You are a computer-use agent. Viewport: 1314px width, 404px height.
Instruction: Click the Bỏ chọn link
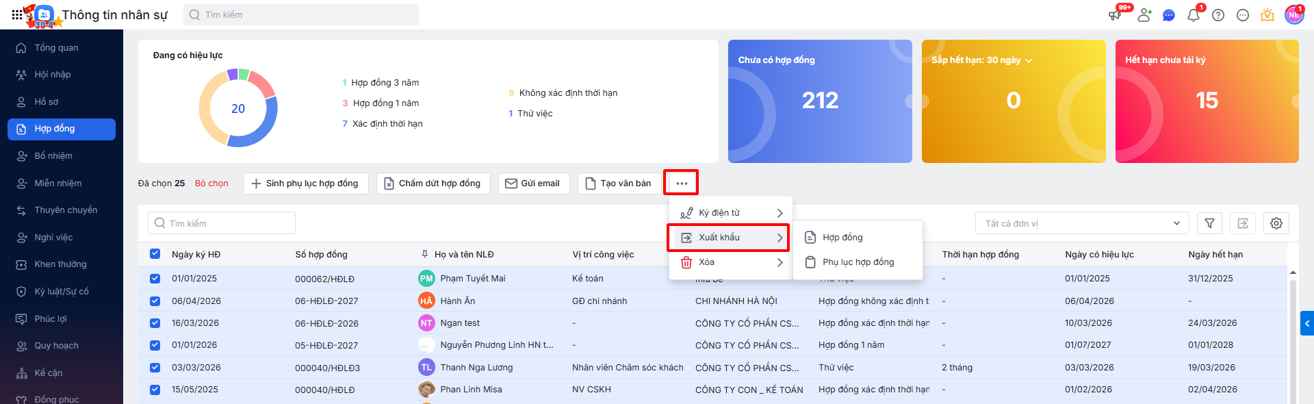pyautogui.click(x=211, y=184)
